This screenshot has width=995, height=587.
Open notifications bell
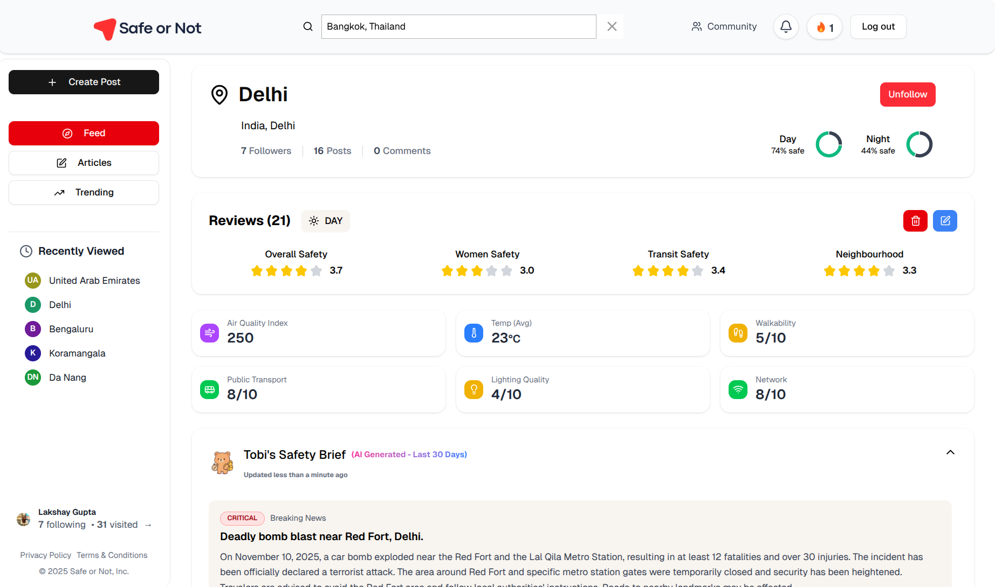(x=786, y=26)
